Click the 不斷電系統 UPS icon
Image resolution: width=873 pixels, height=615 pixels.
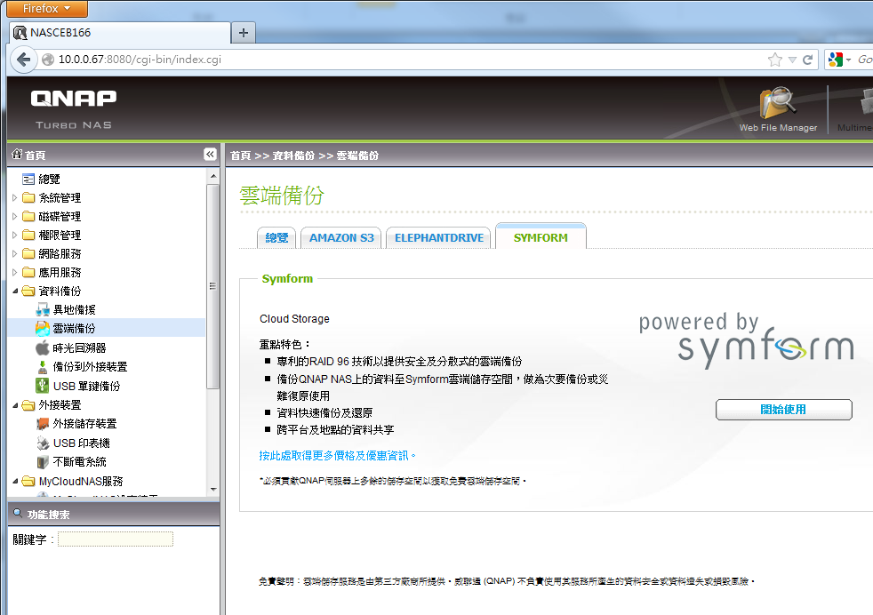tap(43, 462)
